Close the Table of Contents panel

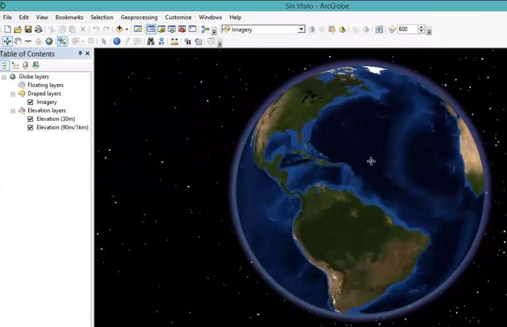[x=87, y=54]
